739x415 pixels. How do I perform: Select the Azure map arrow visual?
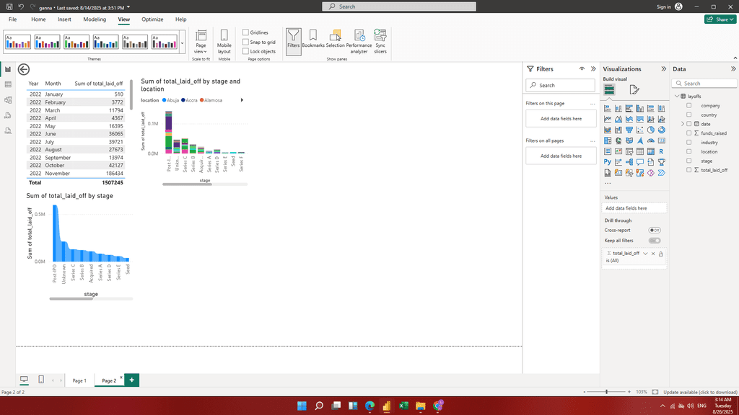tap(640, 140)
